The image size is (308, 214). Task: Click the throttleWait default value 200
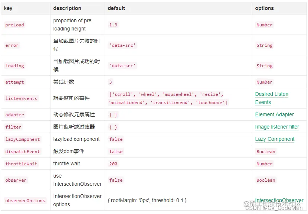click(x=113, y=164)
